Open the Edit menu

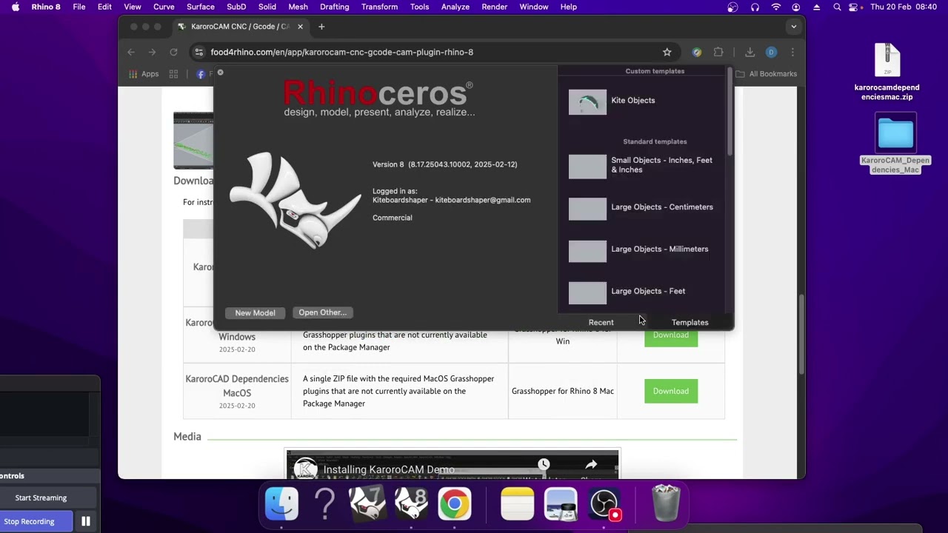point(104,7)
